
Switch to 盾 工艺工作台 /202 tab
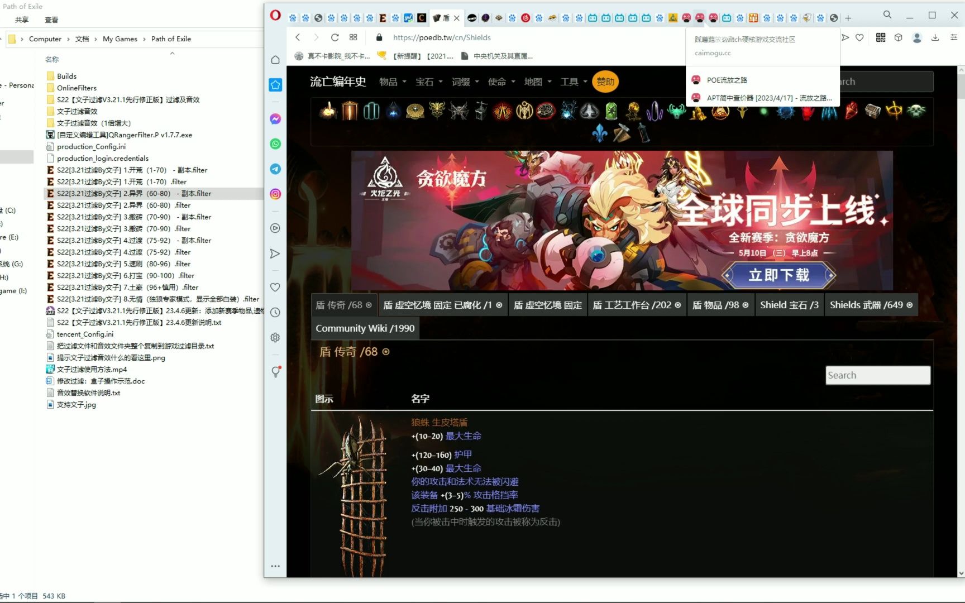637,305
